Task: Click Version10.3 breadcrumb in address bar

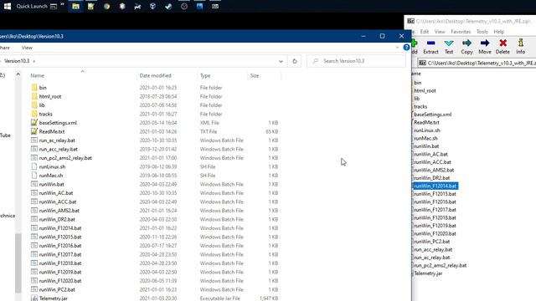Action: click(17, 61)
